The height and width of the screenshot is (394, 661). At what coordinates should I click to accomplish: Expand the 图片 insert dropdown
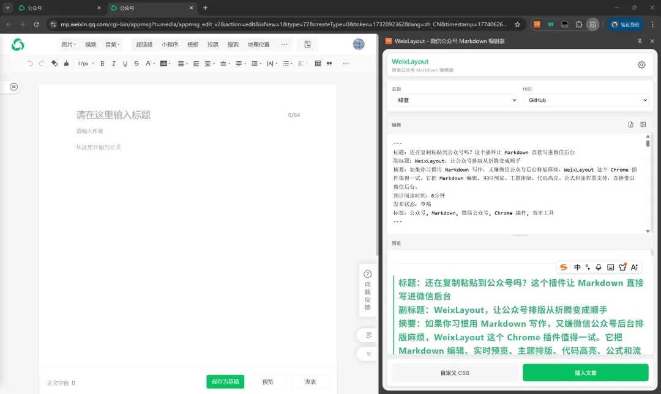[69, 44]
